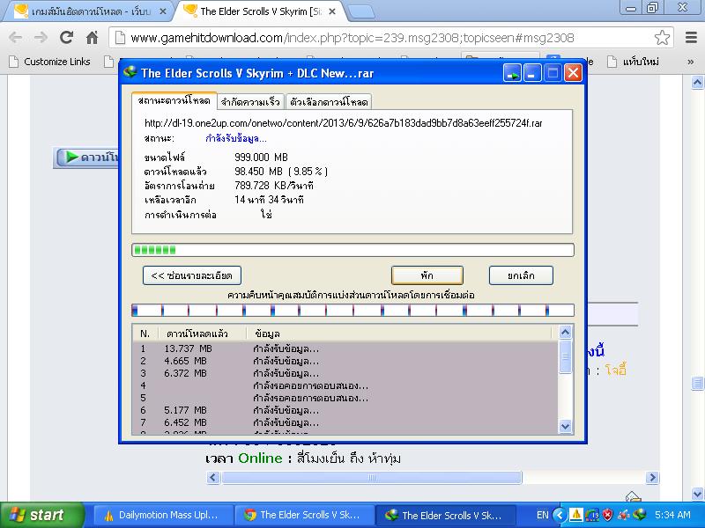This screenshot has height=528, width=705.
Task: Click the red security shield tray icon
Action: pyautogui.click(x=607, y=515)
